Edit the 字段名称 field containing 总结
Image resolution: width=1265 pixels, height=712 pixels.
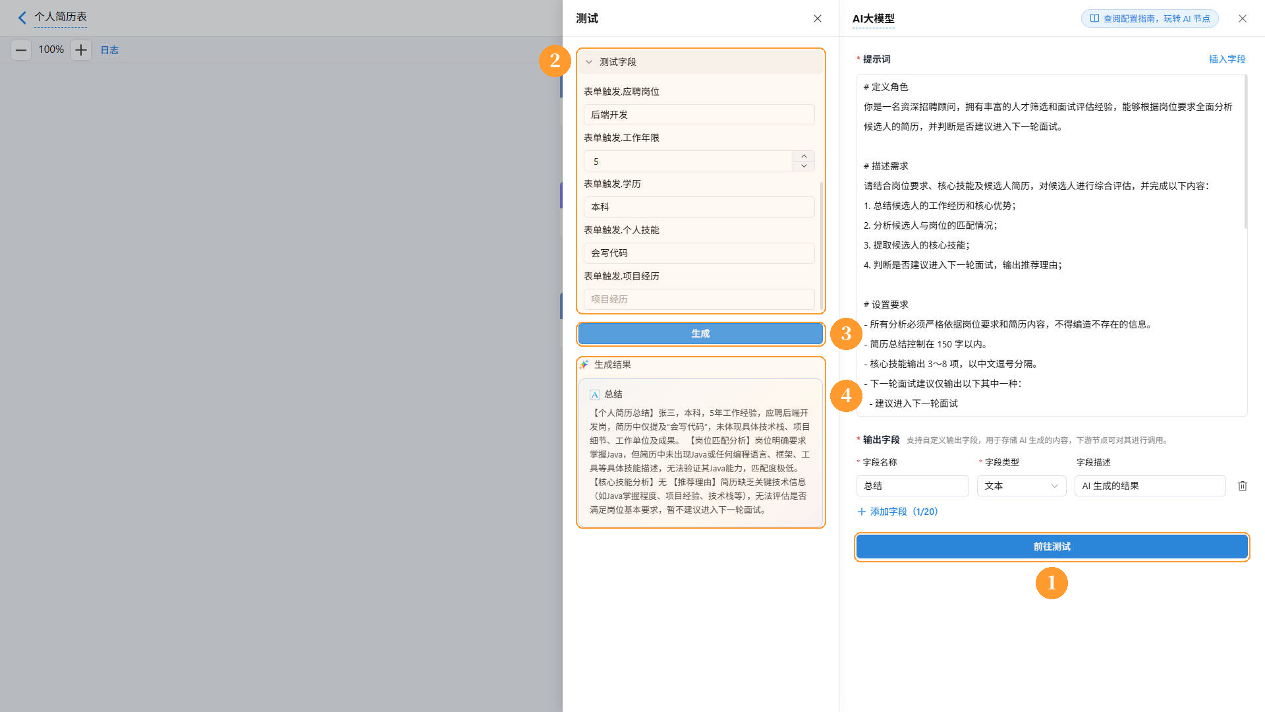tap(913, 486)
